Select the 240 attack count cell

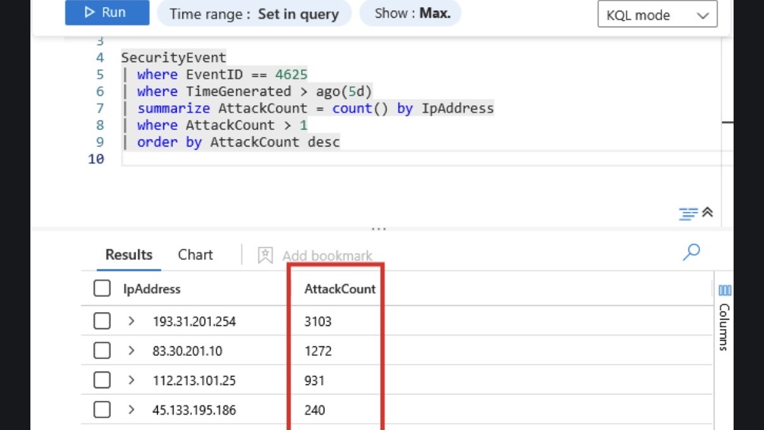point(315,410)
